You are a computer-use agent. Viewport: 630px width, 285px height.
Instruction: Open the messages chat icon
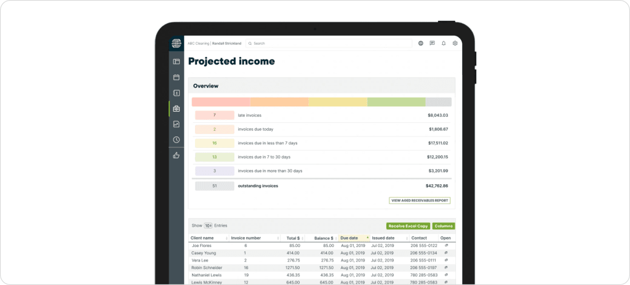point(433,44)
